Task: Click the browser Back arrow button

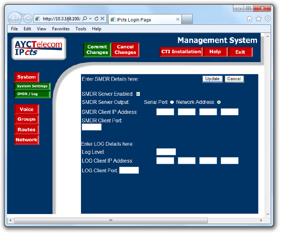Action: (x=14, y=18)
